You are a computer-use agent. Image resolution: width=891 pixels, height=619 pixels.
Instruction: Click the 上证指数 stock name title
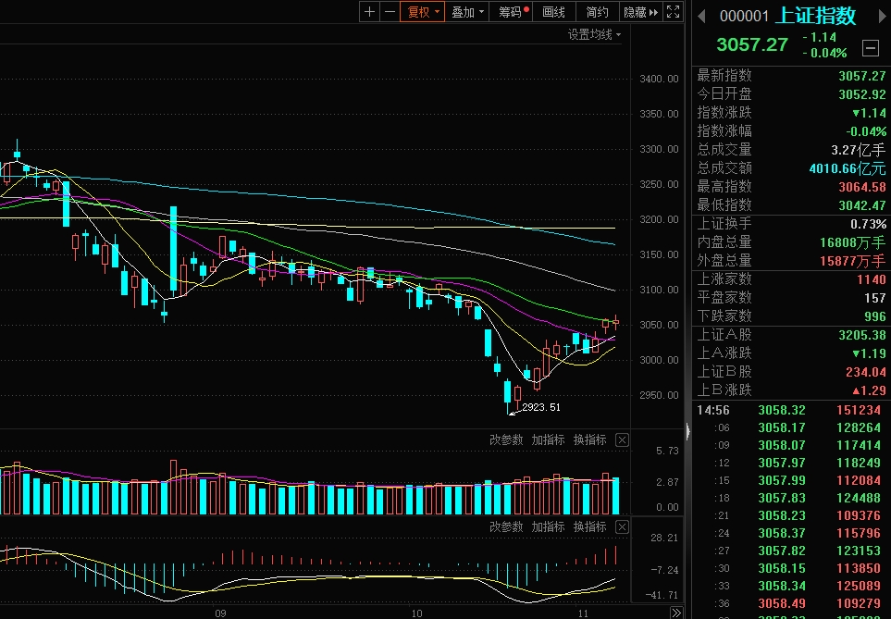(815, 16)
